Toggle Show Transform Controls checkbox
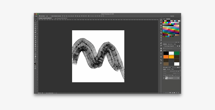The image size is (215, 110). click(51, 16)
